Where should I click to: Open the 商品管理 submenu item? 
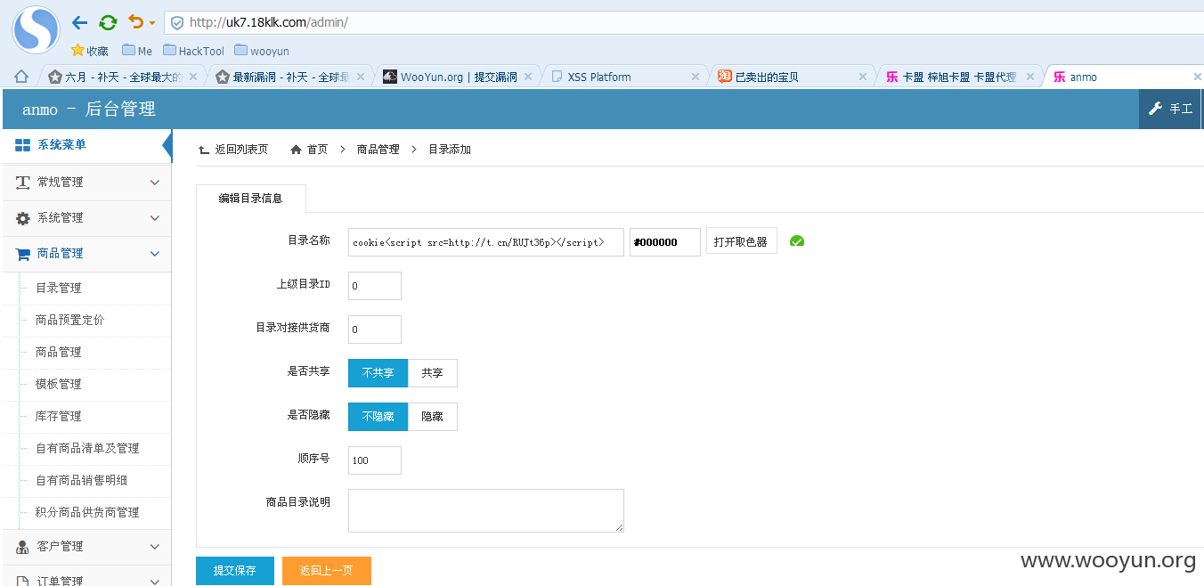pyautogui.click(x=58, y=353)
